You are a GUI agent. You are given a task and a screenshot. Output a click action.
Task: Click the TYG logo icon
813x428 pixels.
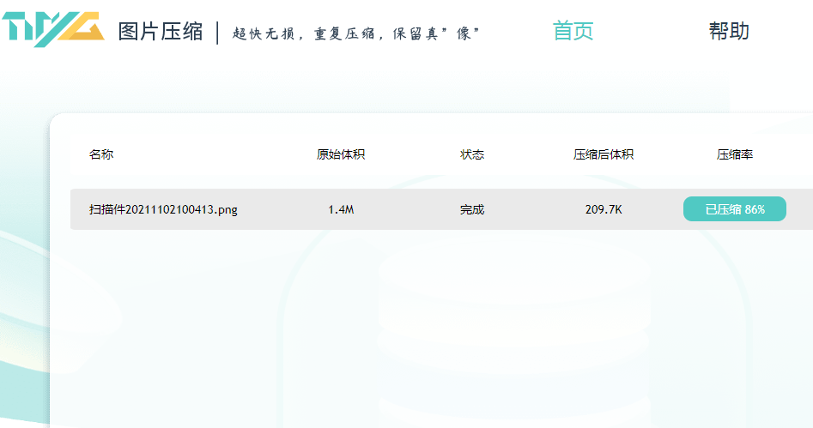tap(53, 29)
